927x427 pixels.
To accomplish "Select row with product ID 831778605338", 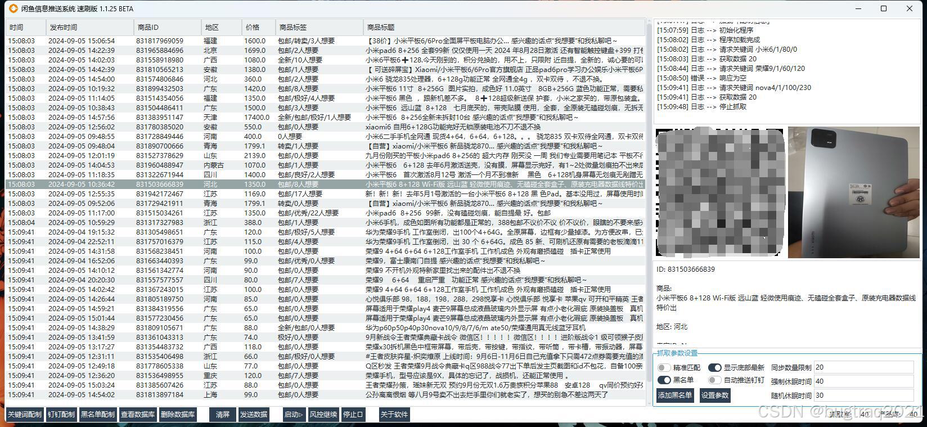I will point(325,366).
